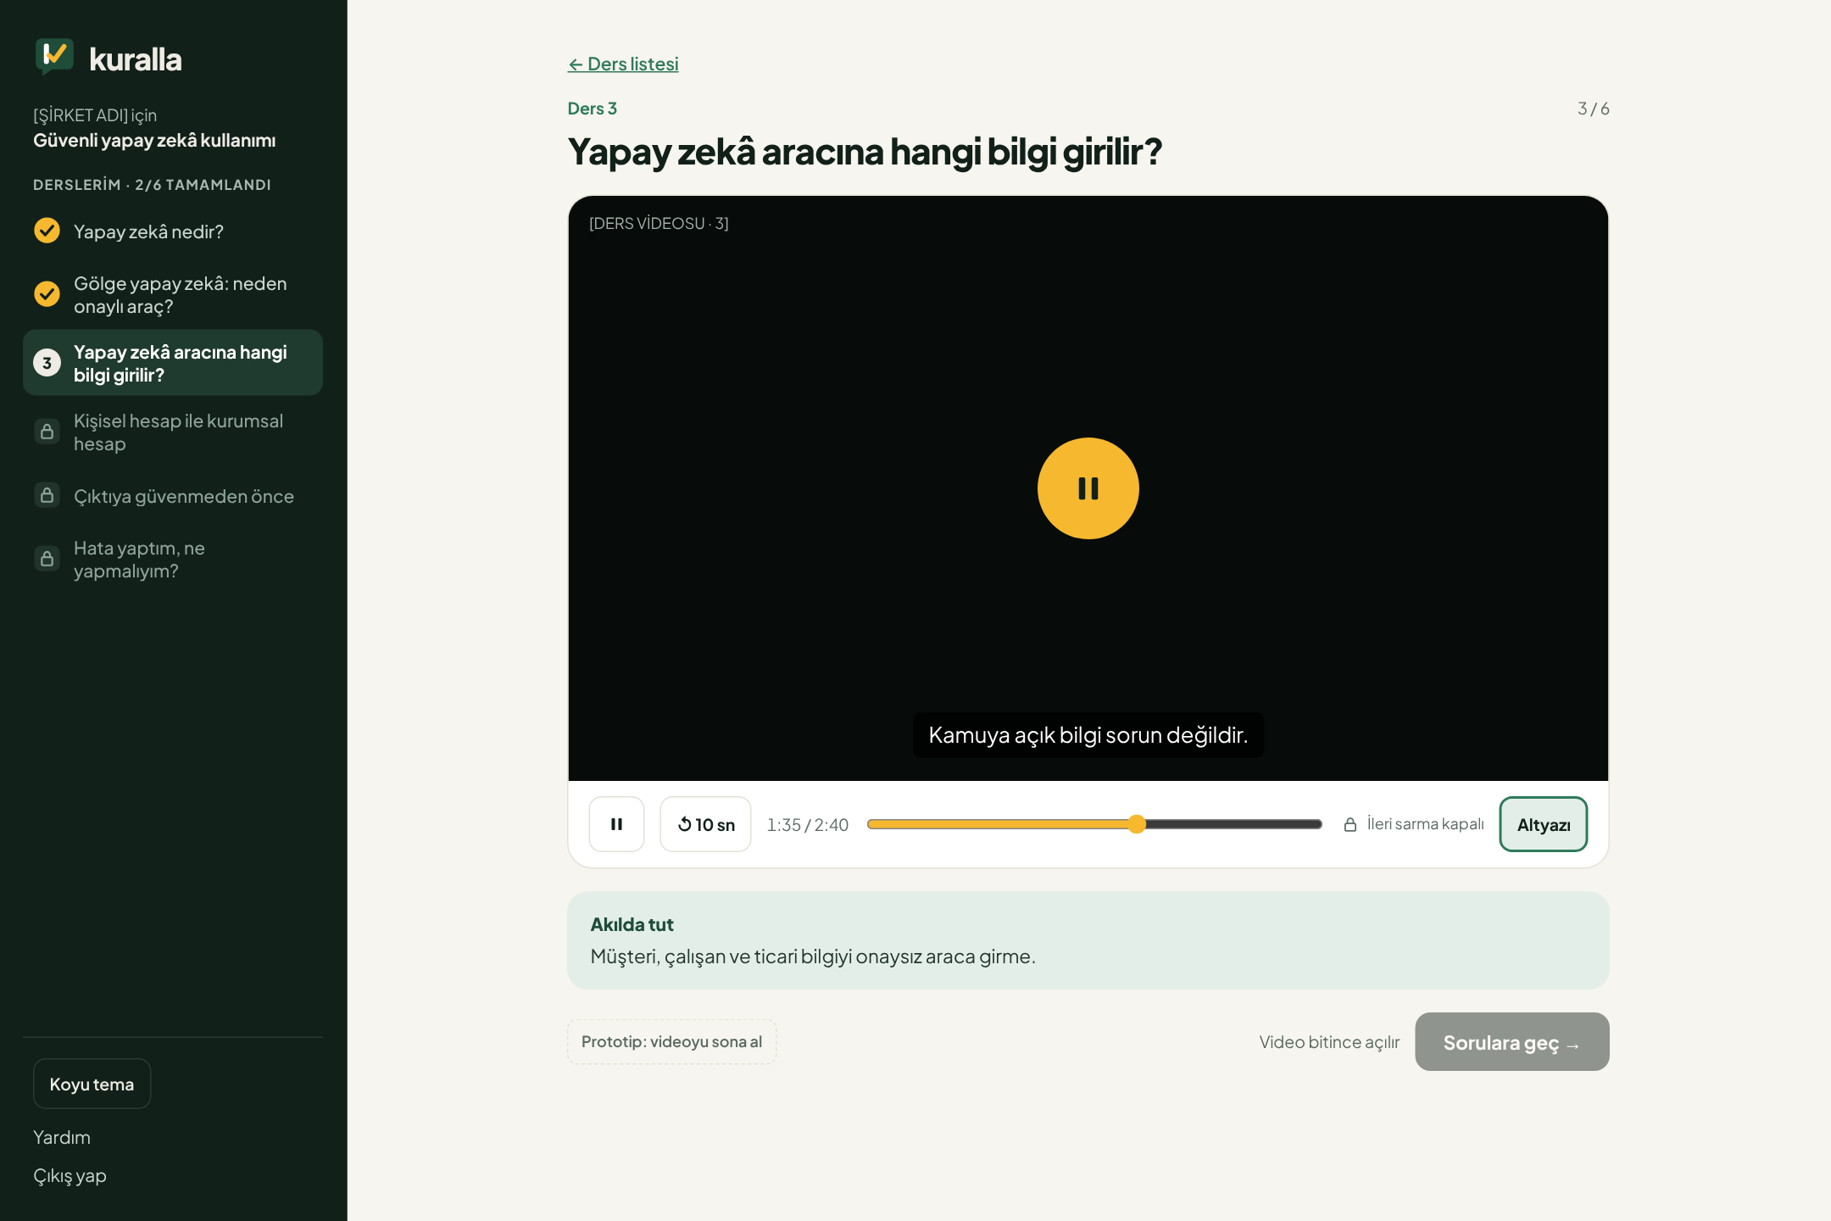Click the Sorulara geç button

click(x=1511, y=1041)
